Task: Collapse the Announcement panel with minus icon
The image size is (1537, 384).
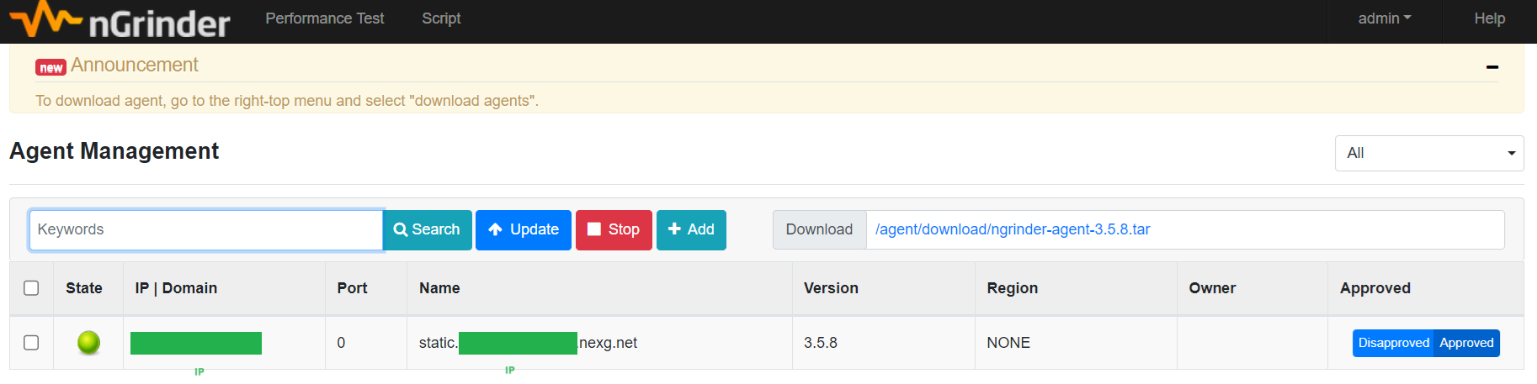Action: pyautogui.click(x=1492, y=66)
